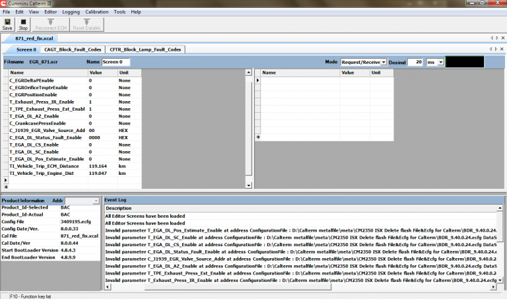Viewport: 507px width, 299px height.
Task: Open the Tools menu
Action: [x=119, y=12]
